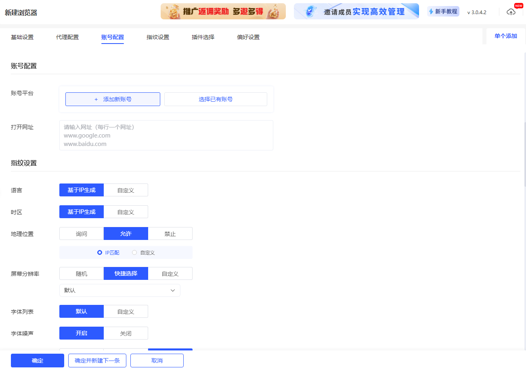Disable 字体噪声 by selecting 关闭

[126, 333]
